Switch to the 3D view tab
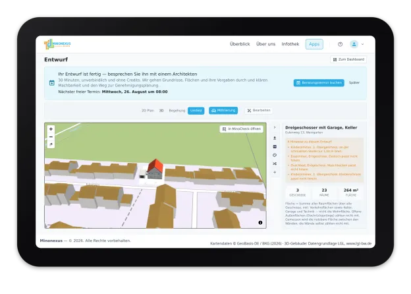This screenshot has width=411, height=294. coord(161,111)
